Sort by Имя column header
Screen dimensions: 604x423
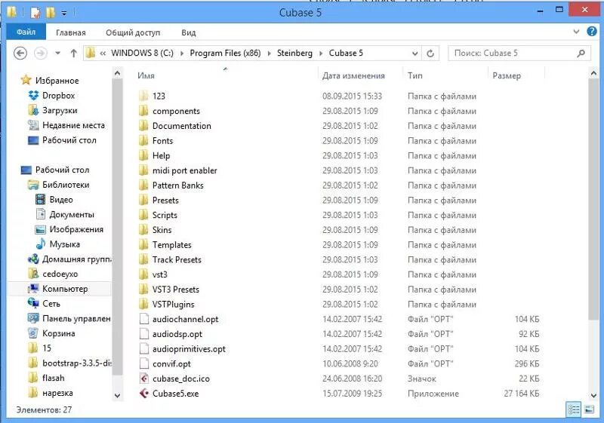[146, 75]
